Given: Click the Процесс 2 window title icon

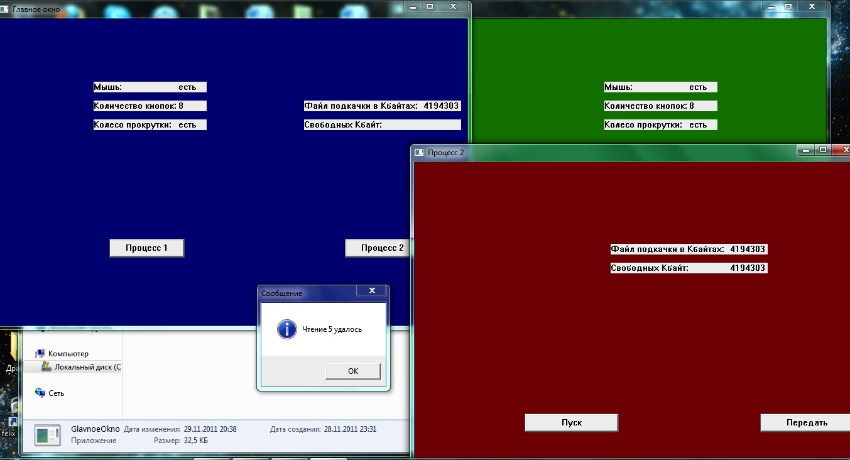Looking at the screenshot, I should pos(420,153).
